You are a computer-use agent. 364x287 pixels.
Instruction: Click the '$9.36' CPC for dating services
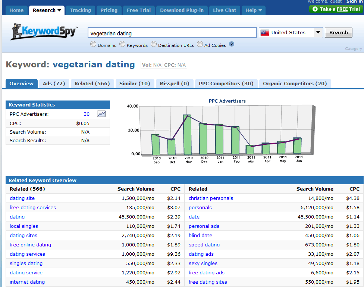174,254
